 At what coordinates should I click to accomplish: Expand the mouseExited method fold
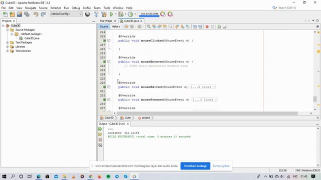tap(109, 87)
